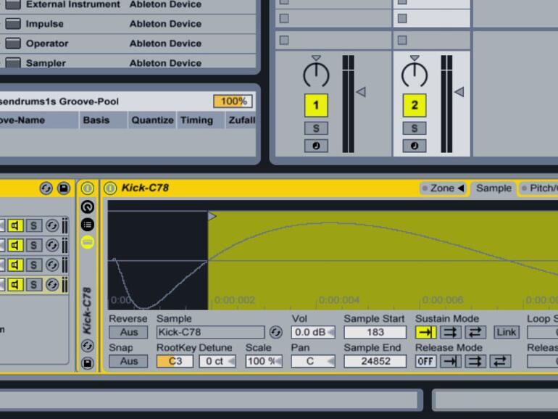
Task: Solo the fourth chain
Action: 33,285
